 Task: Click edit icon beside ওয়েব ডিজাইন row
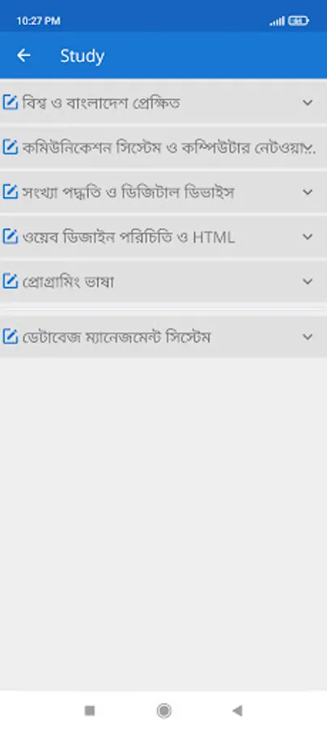(11, 237)
